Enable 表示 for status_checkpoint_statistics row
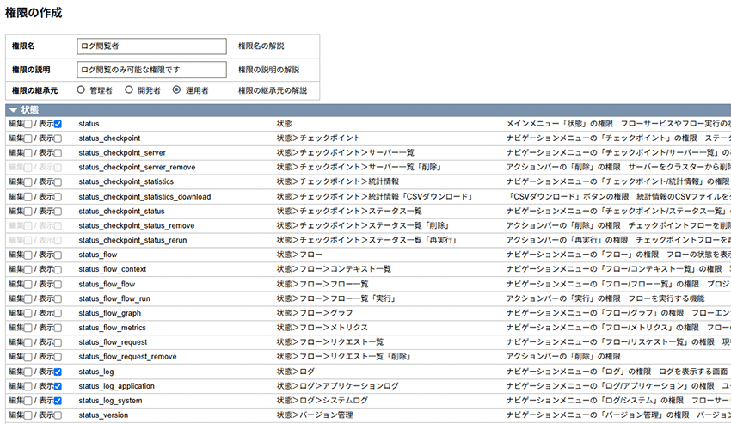 (x=58, y=182)
